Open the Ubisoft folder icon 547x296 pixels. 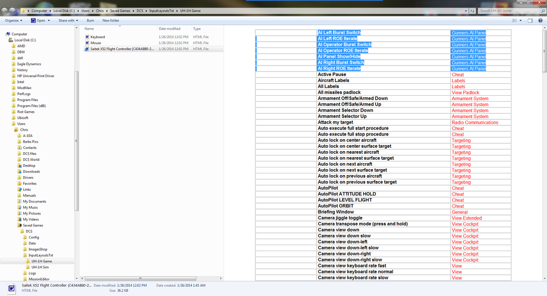[14, 118]
